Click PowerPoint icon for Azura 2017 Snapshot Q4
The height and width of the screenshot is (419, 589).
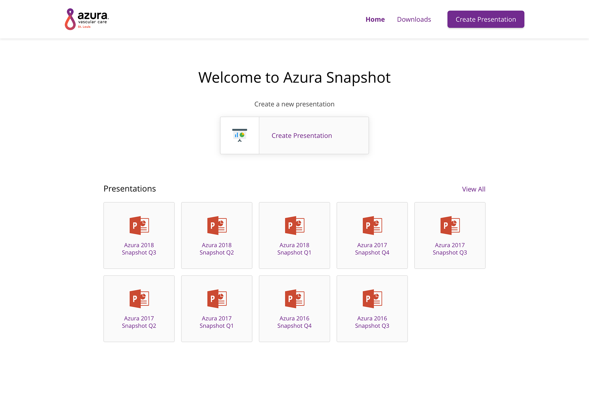click(372, 225)
